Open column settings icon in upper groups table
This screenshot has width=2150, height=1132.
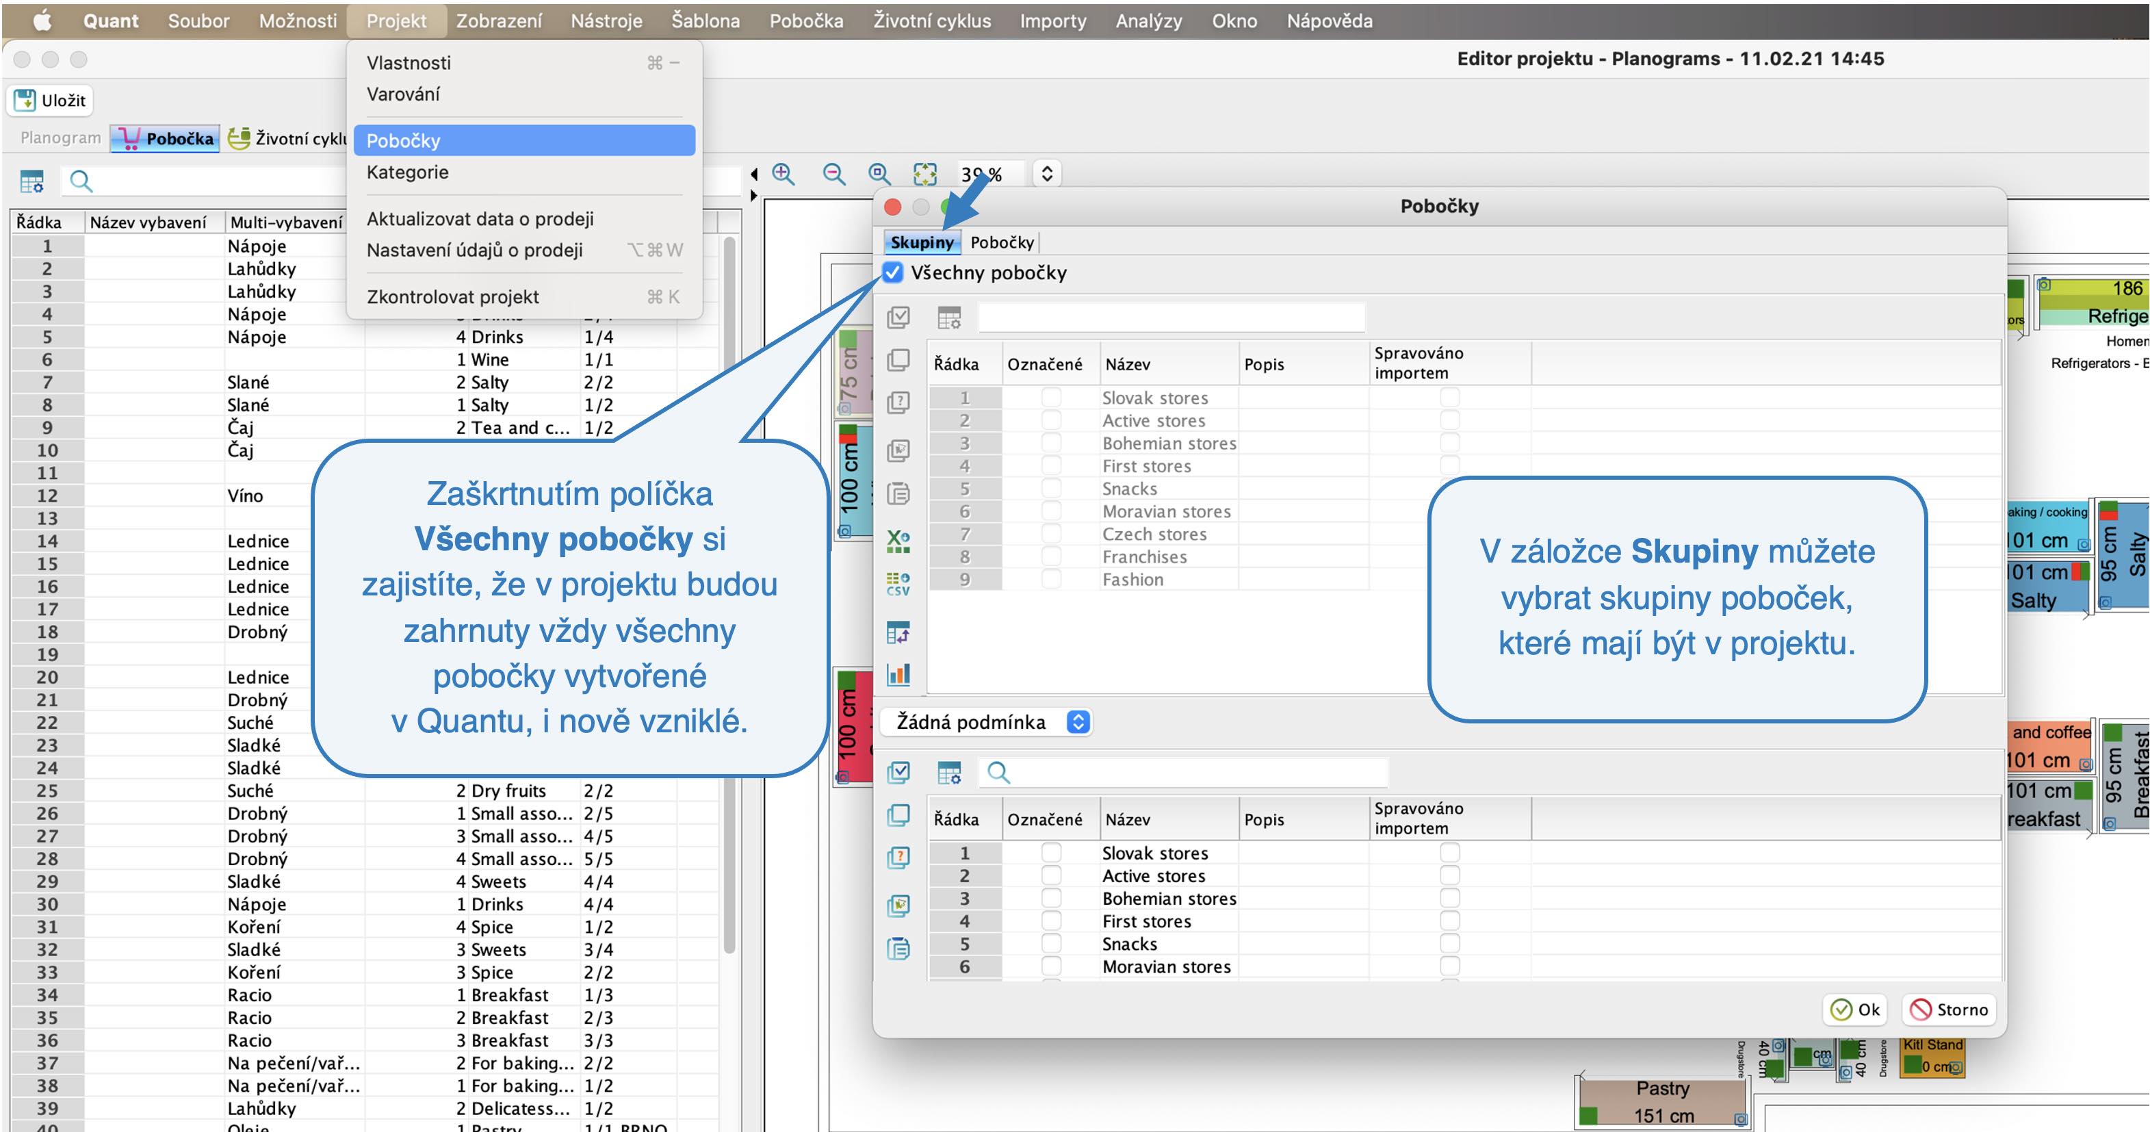949,318
